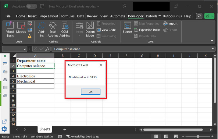This screenshot has height=139, width=218.
Task: Open Expansion Packs
Action: pos(147,30)
